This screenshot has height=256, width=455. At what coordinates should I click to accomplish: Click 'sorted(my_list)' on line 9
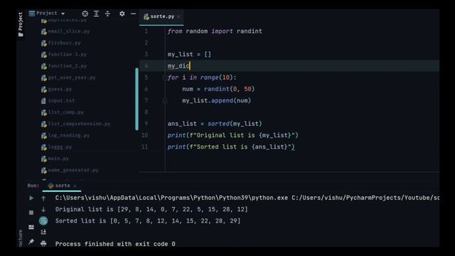[x=235, y=124]
